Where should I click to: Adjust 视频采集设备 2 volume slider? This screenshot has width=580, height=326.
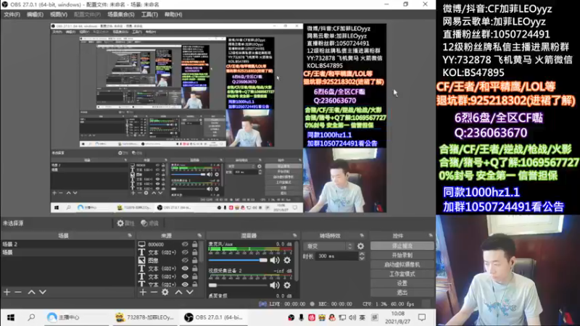point(238,285)
